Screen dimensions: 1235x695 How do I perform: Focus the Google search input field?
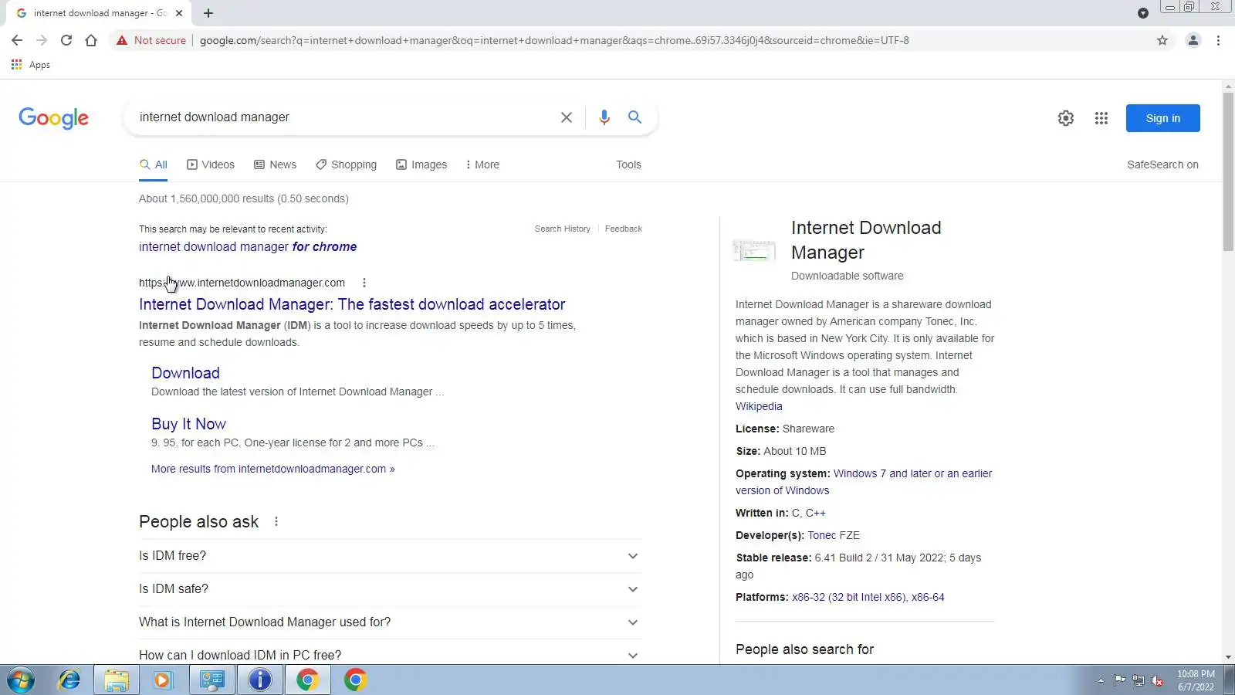tap(344, 117)
